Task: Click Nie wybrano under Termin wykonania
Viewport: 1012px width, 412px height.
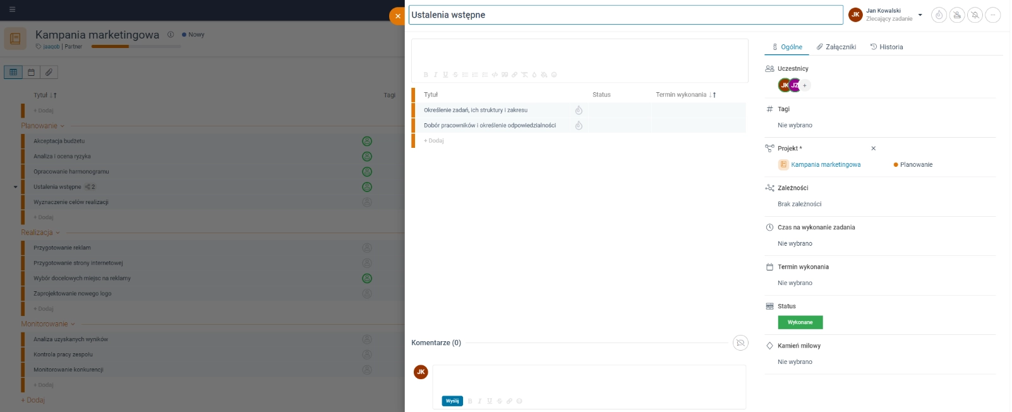Action: click(x=795, y=283)
